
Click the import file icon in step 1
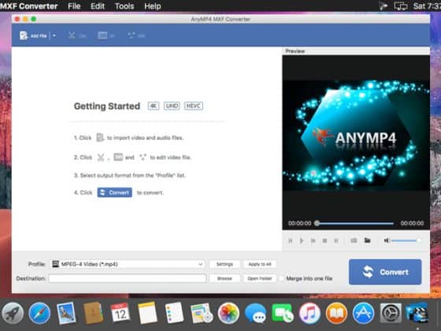coord(100,138)
